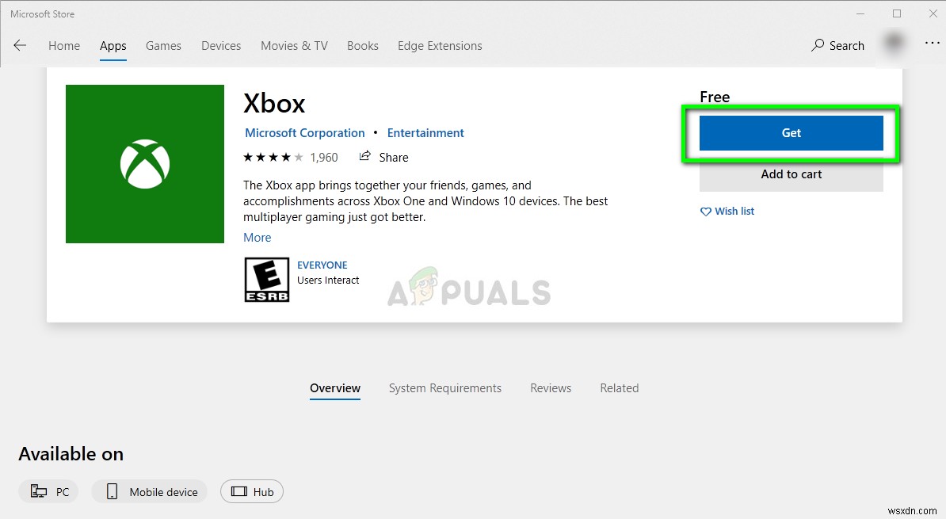Click the fourth star in the rating
The width and height of the screenshot is (946, 519).
click(287, 157)
